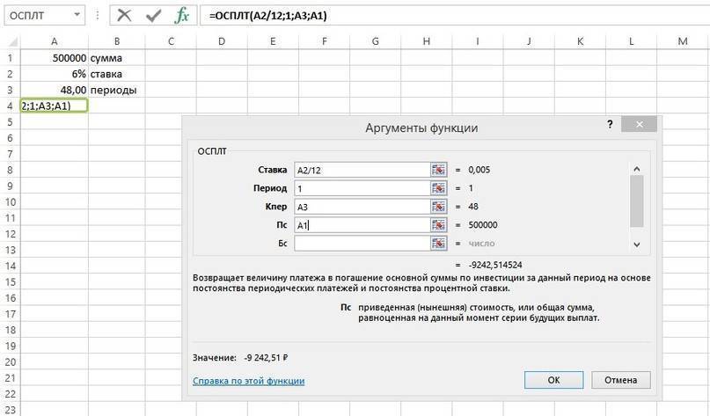Viewport: 710px width, 416px height.
Task: Click the Enter checkmark in formula bar
Action: click(x=153, y=16)
